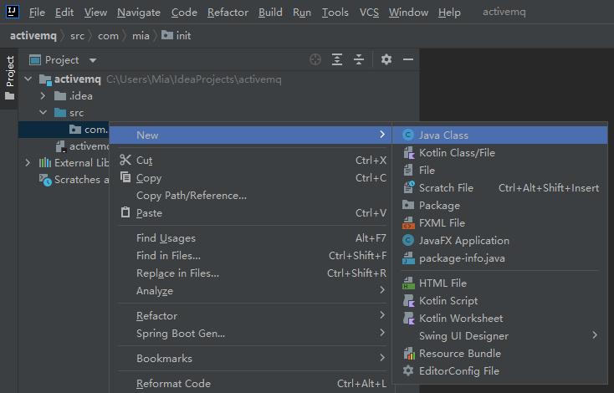Image resolution: width=614 pixels, height=393 pixels.
Task: Open the Help menu
Action: click(x=449, y=13)
